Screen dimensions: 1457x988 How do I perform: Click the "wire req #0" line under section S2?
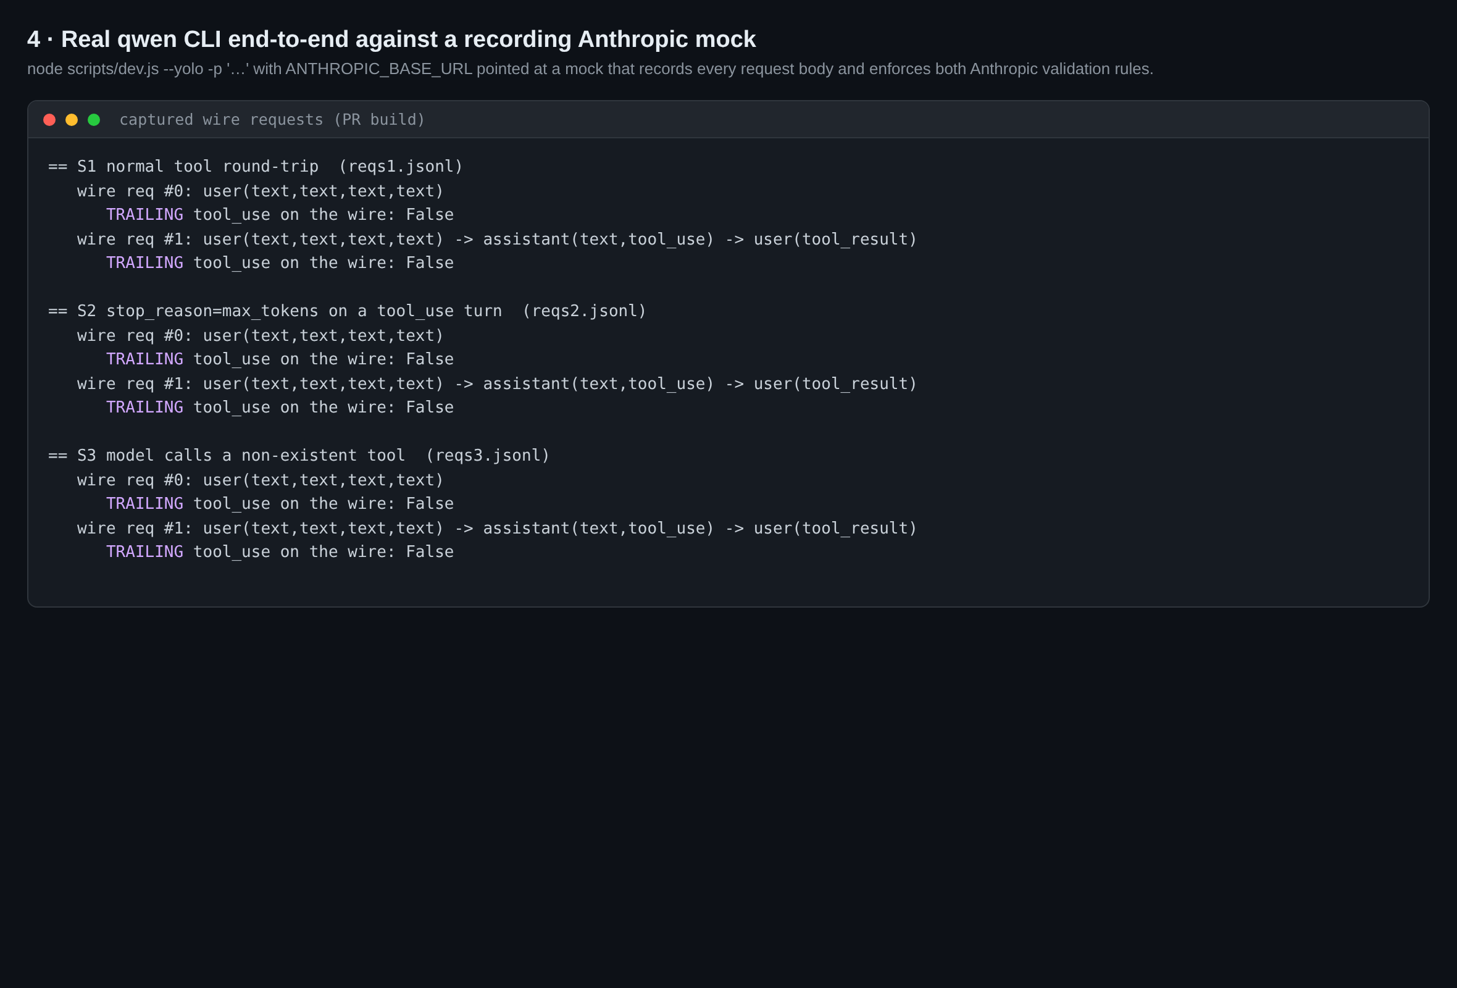click(x=261, y=336)
